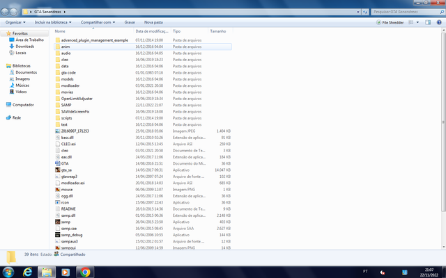Image resolution: width=446 pixels, height=278 pixels.
Task: Open Rede in navigation pane
Action: click(13, 117)
